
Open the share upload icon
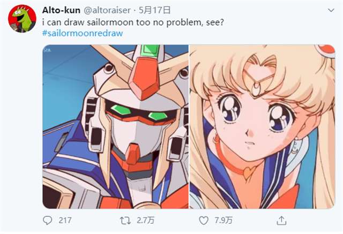pyautogui.click(x=281, y=221)
